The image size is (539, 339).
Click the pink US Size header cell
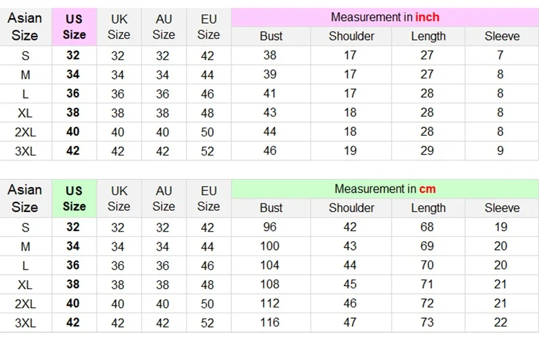click(x=74, y=27)
